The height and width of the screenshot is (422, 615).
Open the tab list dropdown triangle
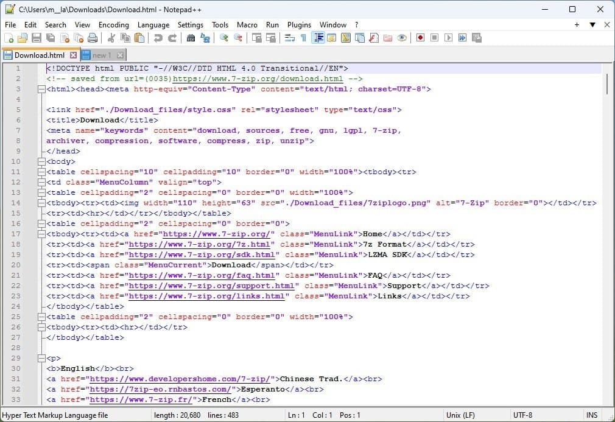[592, 25]
